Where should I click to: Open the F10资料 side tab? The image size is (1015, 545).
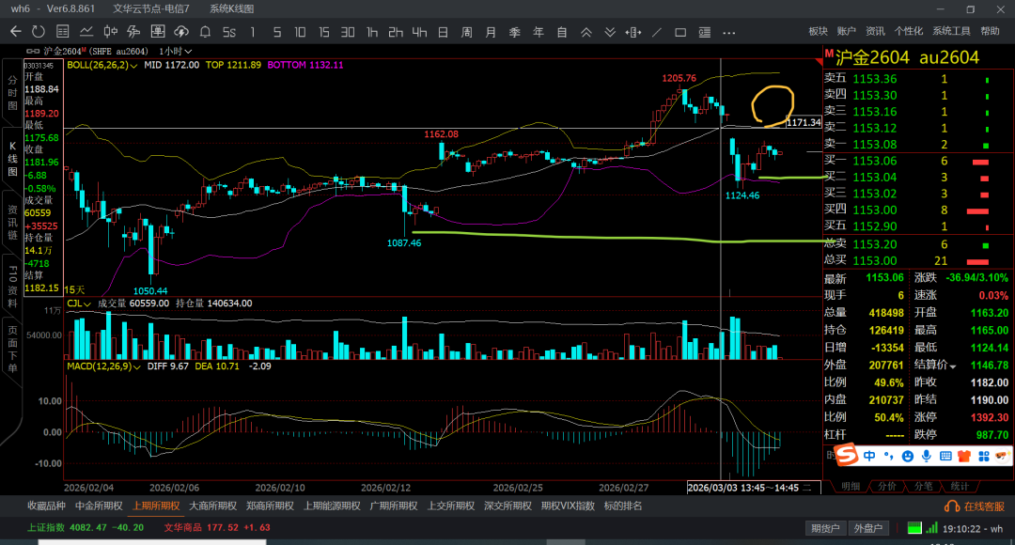click(12, 286)
